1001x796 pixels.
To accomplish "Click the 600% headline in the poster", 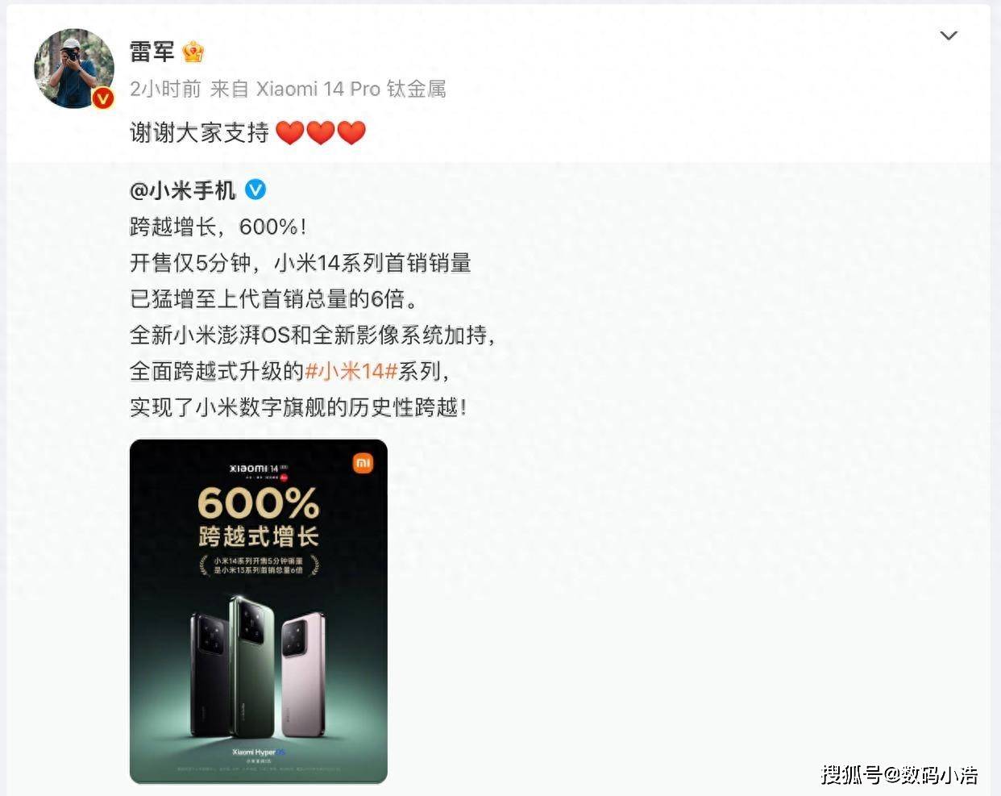I will coord(259,503).
